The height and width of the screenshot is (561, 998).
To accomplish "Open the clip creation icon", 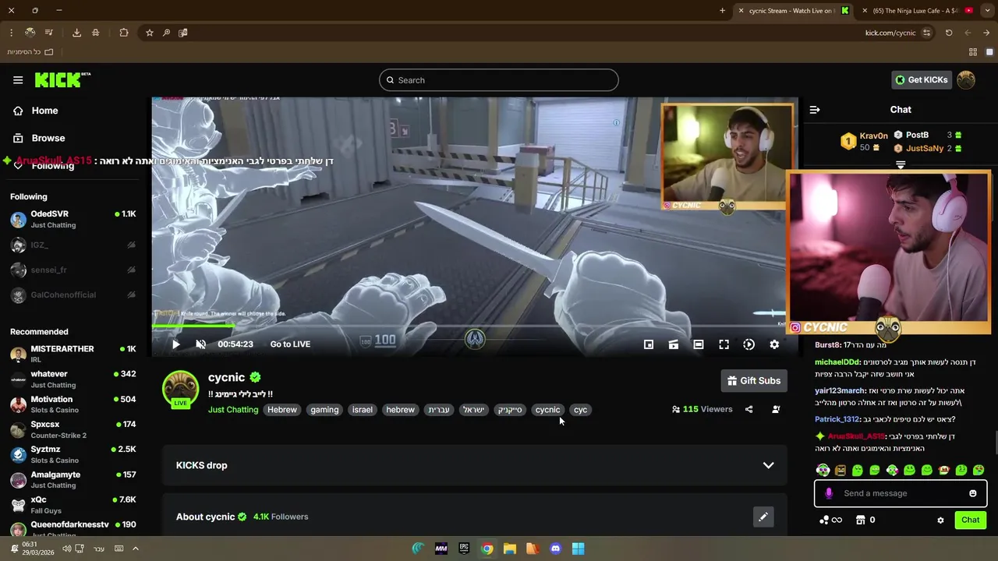I will pyautogui.click(x=674, y=344).
